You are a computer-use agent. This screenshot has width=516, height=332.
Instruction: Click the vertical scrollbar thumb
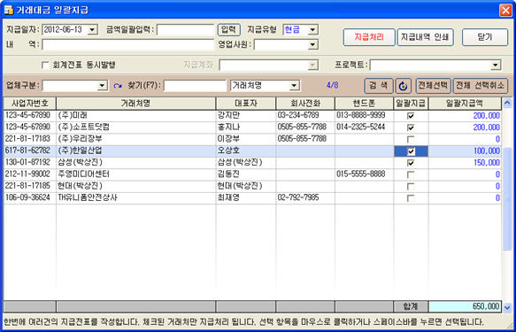click(x=507, y=198)
